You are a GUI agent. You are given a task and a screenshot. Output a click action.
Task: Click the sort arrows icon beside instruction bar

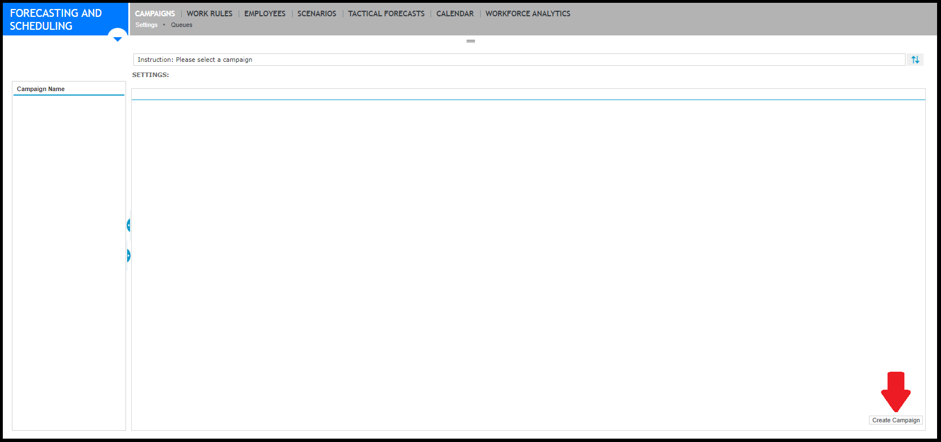click(x=915, y=60)
